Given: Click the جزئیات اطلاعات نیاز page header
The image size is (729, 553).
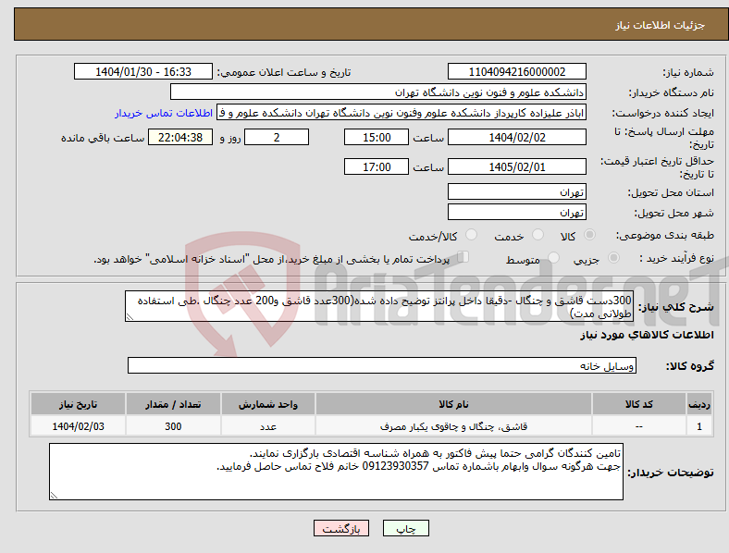Looking at the screenshot, I should pyautogui.click(x=661, y=25).
